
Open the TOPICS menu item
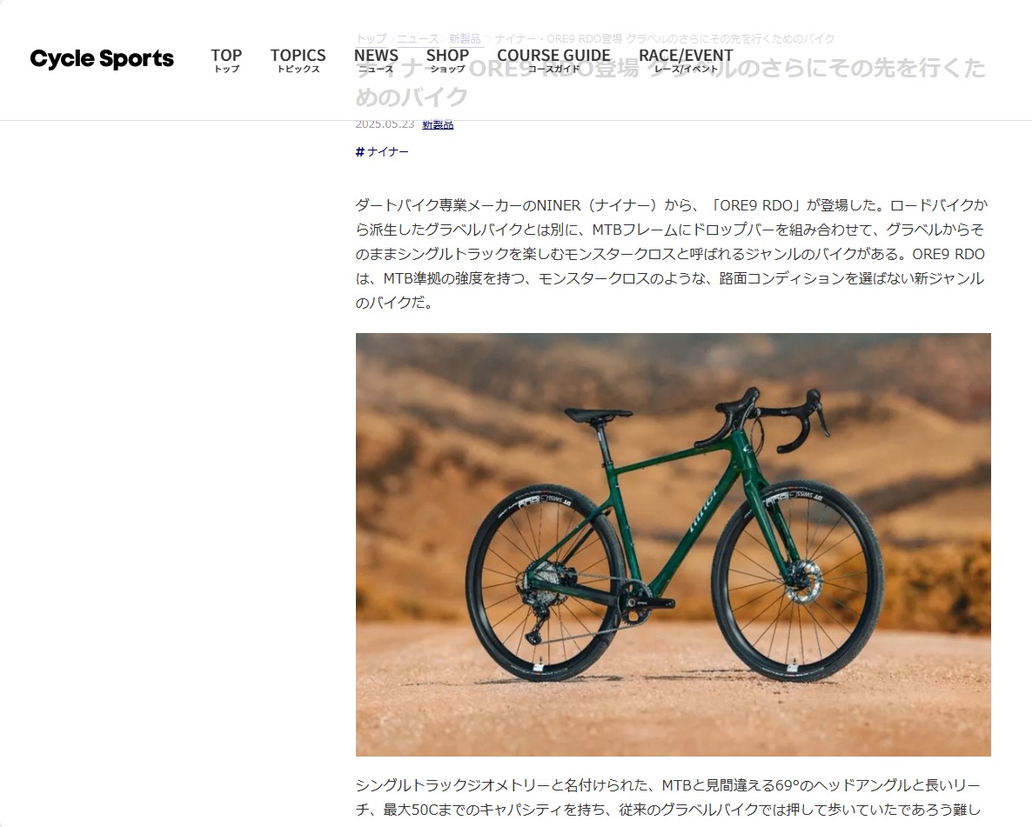(x=298, y=60)
